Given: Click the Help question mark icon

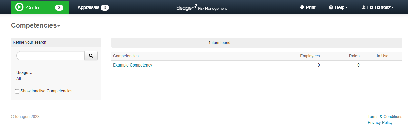Looking at the screenshot, I should pos(331,7).
